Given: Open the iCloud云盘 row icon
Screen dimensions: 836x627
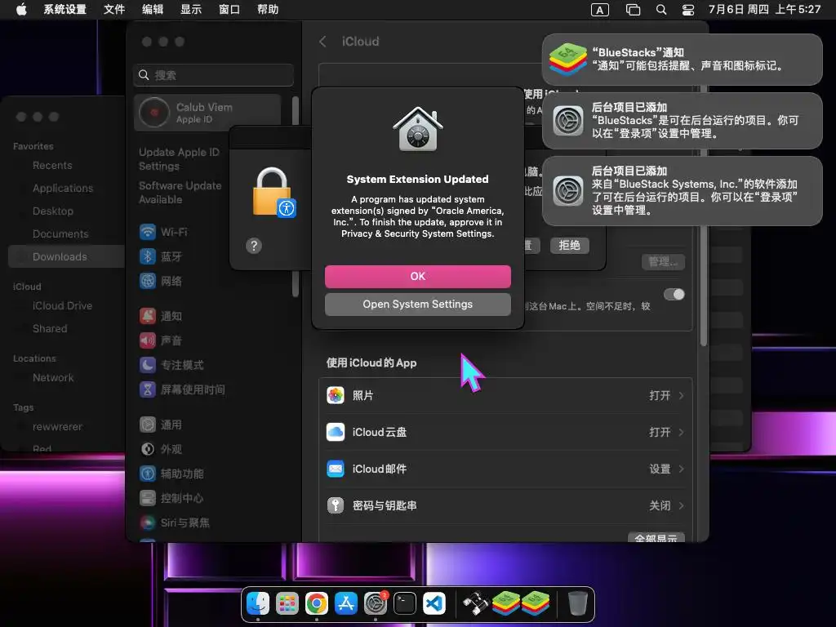Looking at the screenshot, I should click(x=336, y=432).
